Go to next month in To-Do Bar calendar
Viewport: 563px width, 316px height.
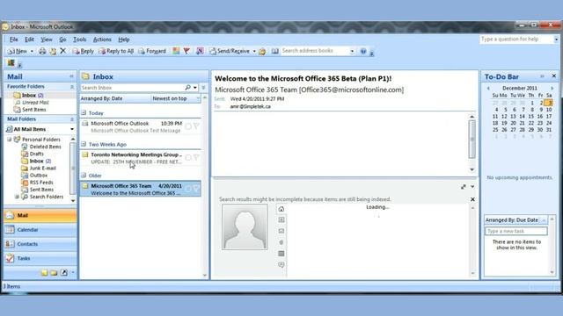552,88
